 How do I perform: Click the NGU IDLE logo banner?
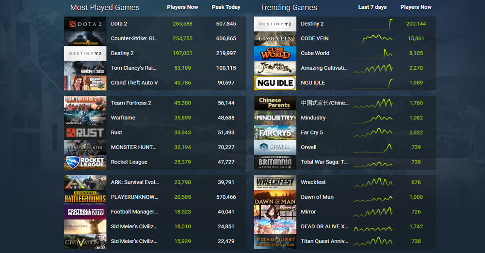(275, 83)
